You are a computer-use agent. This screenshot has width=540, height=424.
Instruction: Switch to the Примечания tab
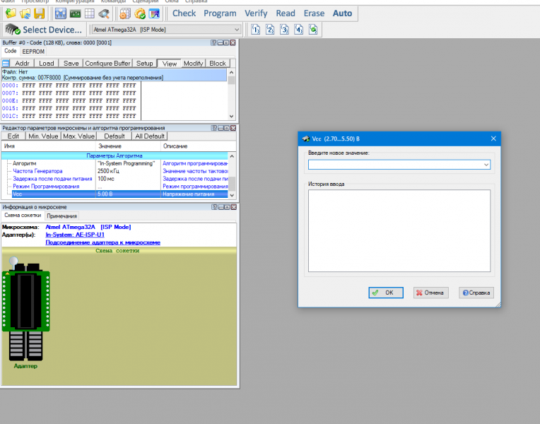tap(61, 216)
